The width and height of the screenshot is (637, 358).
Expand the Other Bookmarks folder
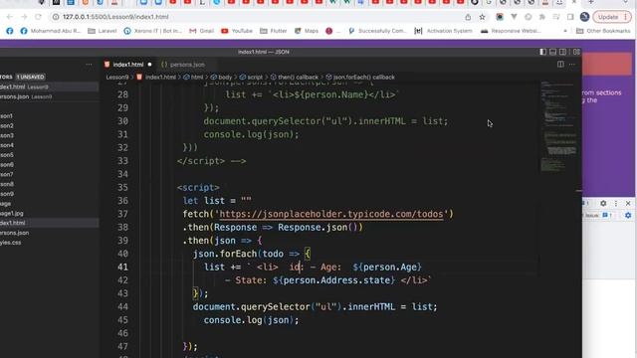[x=603, y=31]
